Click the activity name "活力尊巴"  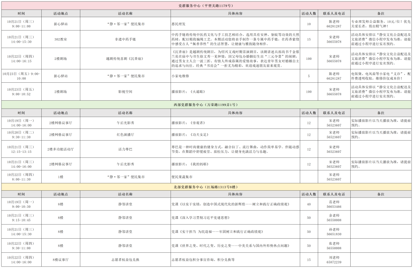125,149
